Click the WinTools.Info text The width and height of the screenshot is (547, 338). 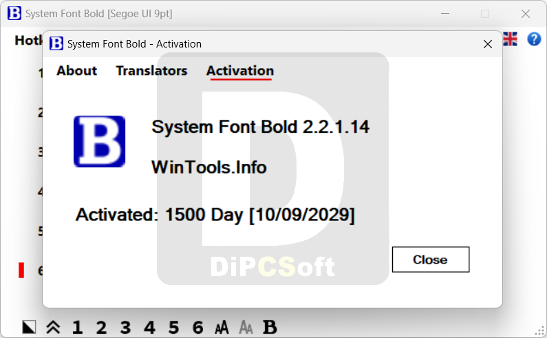pos(209,167)
